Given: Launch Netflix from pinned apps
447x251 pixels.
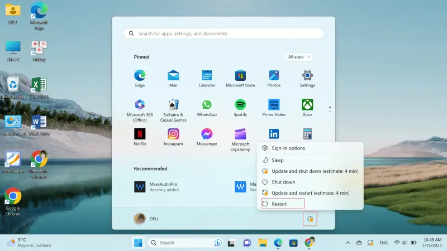Looking at the screenshot, I should (140, 137).
